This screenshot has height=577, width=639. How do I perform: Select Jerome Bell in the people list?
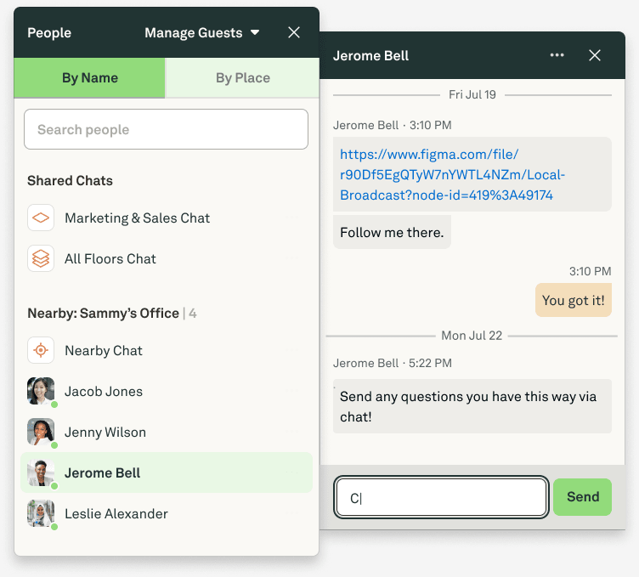[x=167, y=472]
